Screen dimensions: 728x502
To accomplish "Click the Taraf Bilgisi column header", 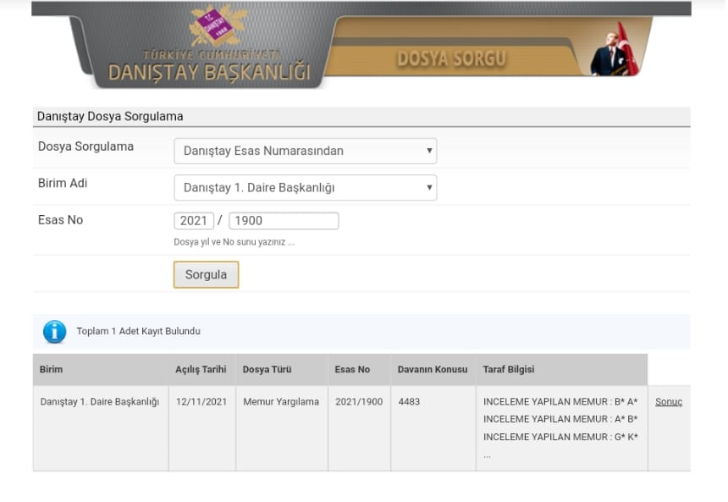I will click(508, 370).
